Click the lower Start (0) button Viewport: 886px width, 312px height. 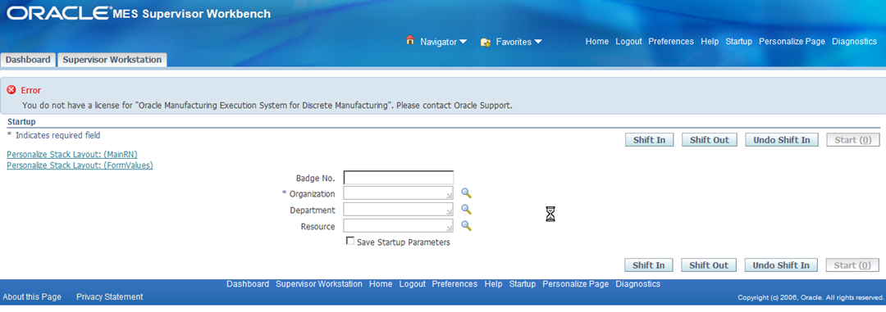pos(852,265)
